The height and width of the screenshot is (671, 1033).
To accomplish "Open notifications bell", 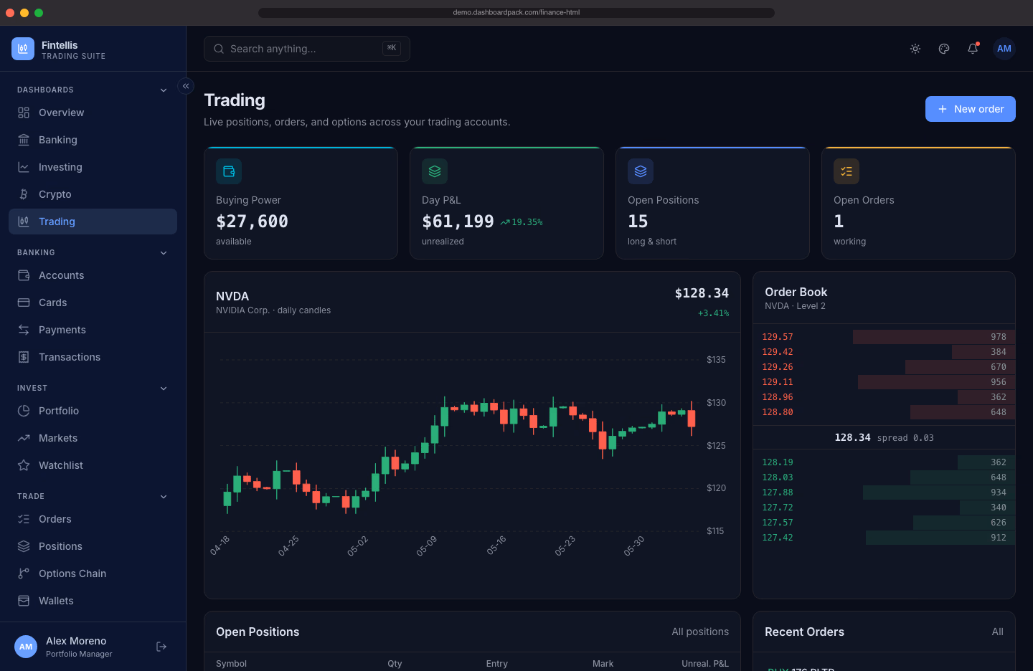I will pyautogui.click(x=973, y=49).
